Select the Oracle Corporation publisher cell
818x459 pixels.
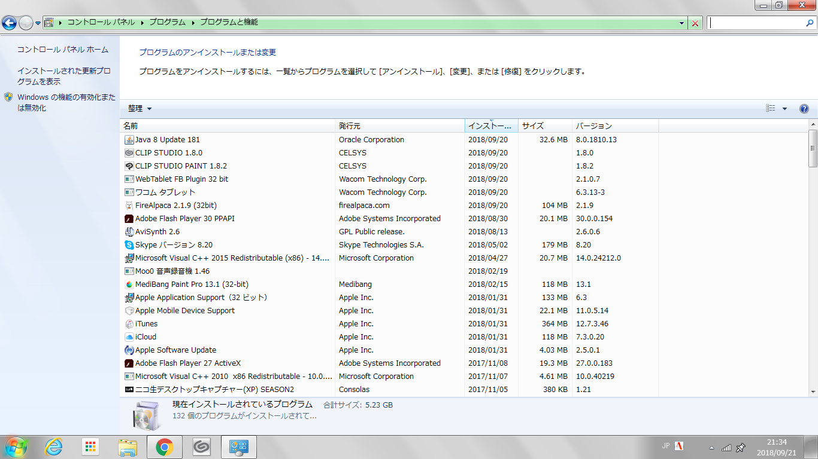(371, 140)
